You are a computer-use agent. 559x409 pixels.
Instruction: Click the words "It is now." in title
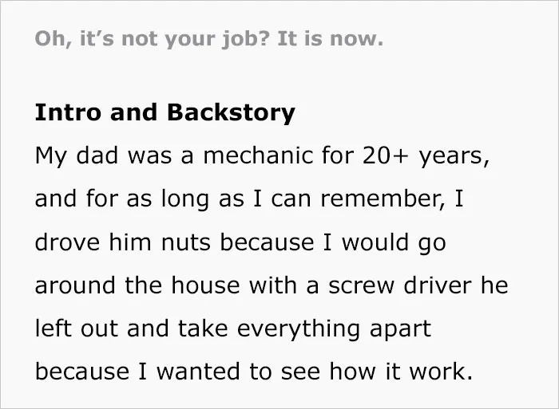point(330,38)
